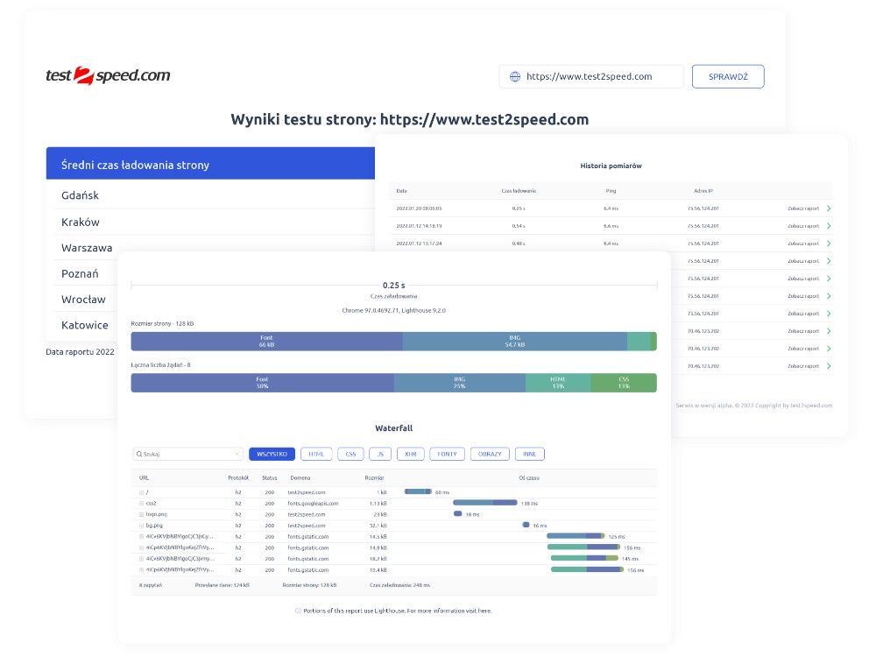
Task: Clear the Szukaj search with x icon
Action: click(x=237, y=454)
